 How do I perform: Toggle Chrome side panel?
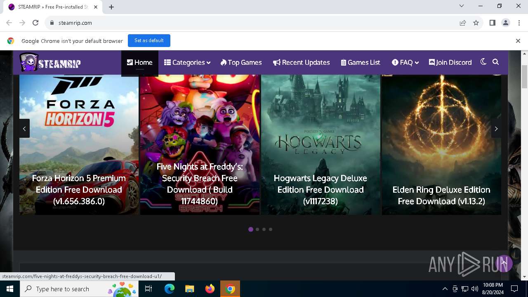click(x=493, y=23)
